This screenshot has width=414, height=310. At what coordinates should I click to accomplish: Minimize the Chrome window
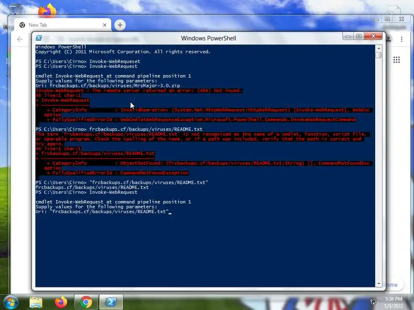coord(376,19)
